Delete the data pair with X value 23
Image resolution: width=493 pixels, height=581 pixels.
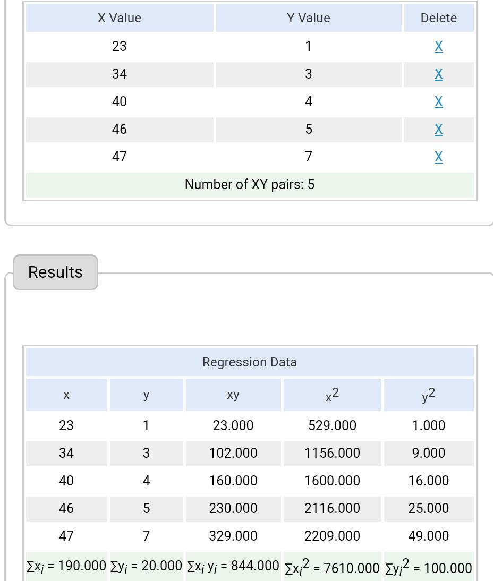[438, 47]
